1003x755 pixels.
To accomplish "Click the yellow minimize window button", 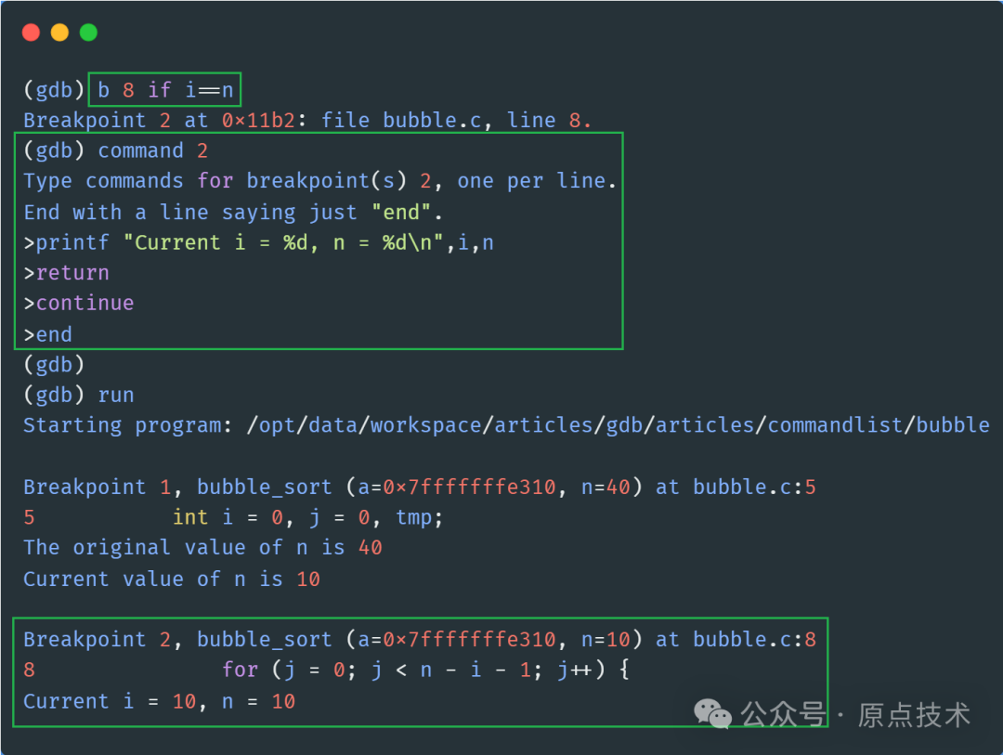I will tap(59, 32).
